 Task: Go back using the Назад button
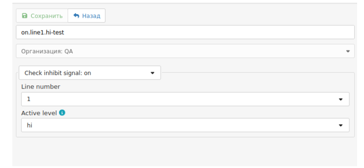click(x=87, y=16)
